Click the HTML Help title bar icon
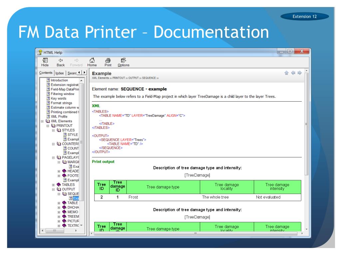Image resolution: width=341 pixels, height=255 pixels. tap(40, 52)
